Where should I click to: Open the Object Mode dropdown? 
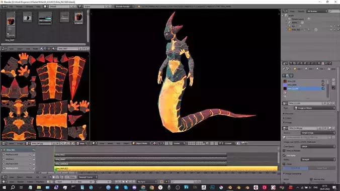[142, 143]
